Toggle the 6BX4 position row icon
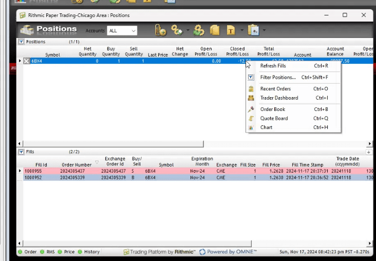 click(x=27, y=61)
